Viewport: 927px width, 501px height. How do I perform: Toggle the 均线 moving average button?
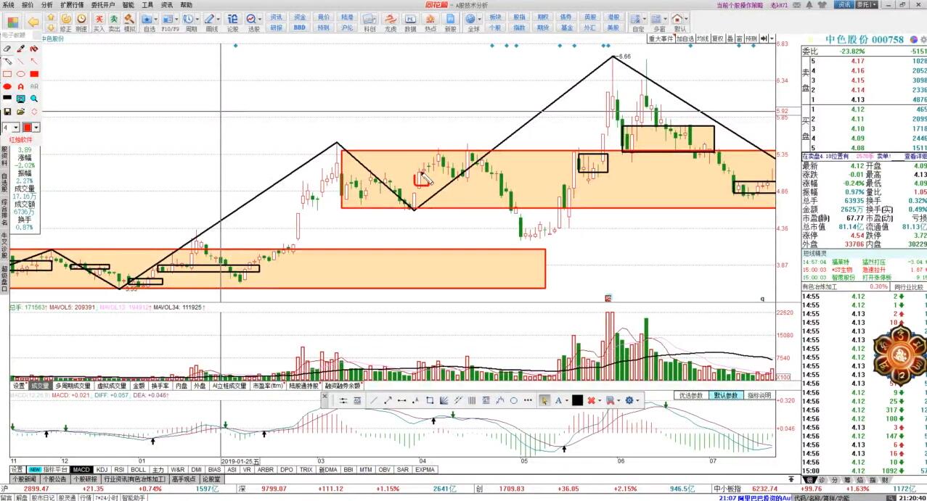tap(703, 38)
